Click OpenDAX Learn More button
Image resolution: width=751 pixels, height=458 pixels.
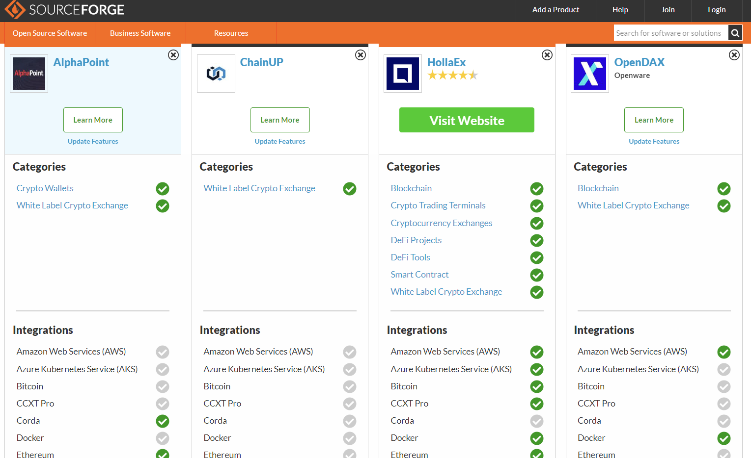pos(654,120)
